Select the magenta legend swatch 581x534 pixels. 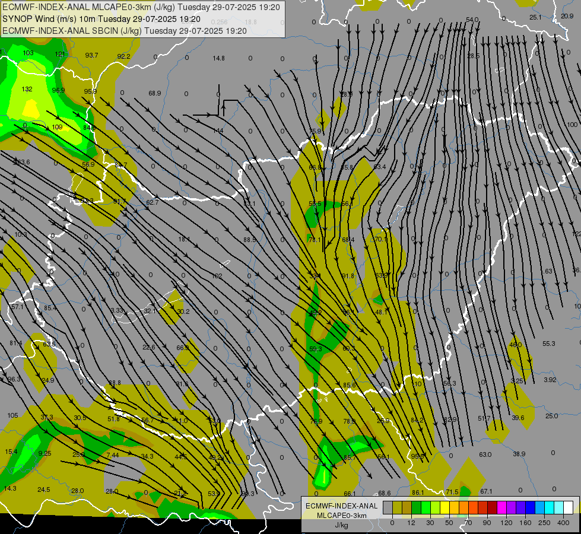(x=501, y=508)
